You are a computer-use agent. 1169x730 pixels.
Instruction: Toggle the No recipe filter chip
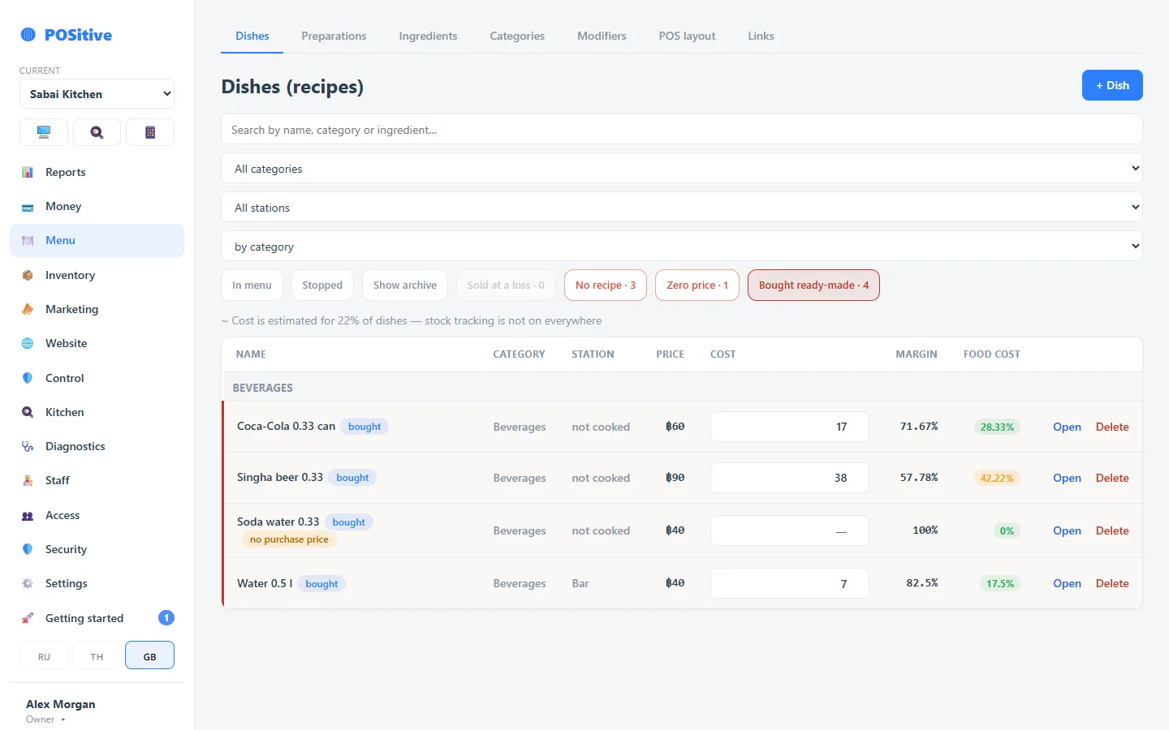[x=606, y=285]
